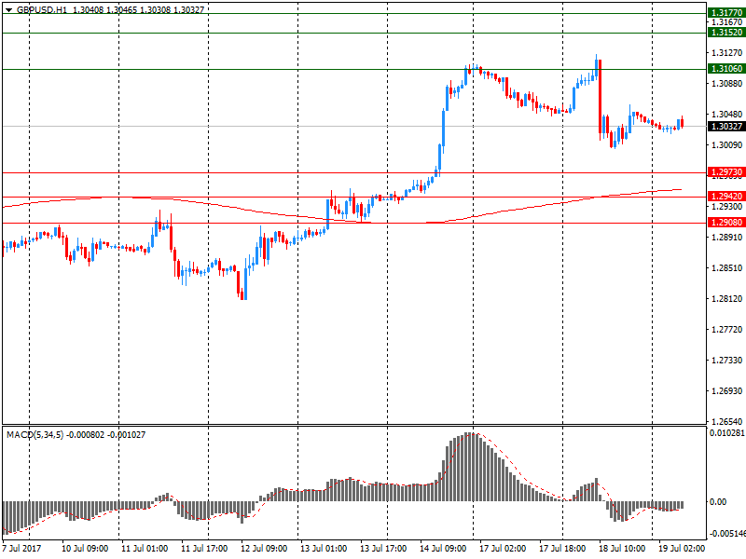Click the GBPUSD,H1 chart title text
746x559 pixels.
click(x=42, y=9)
